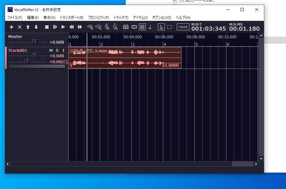Click the M:B:T position readout 001:03:345

208,29
